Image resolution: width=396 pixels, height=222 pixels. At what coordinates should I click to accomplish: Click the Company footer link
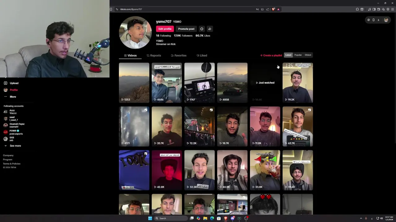coord(8,155)
